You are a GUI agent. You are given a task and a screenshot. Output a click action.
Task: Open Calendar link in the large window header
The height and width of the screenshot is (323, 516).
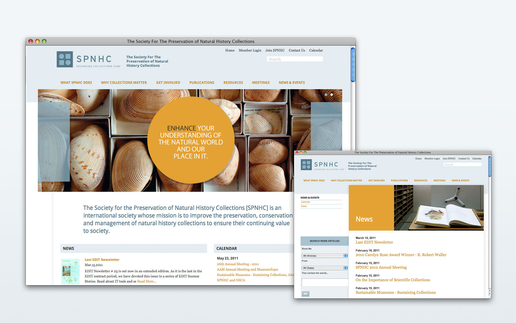click(x=316, y=50)
